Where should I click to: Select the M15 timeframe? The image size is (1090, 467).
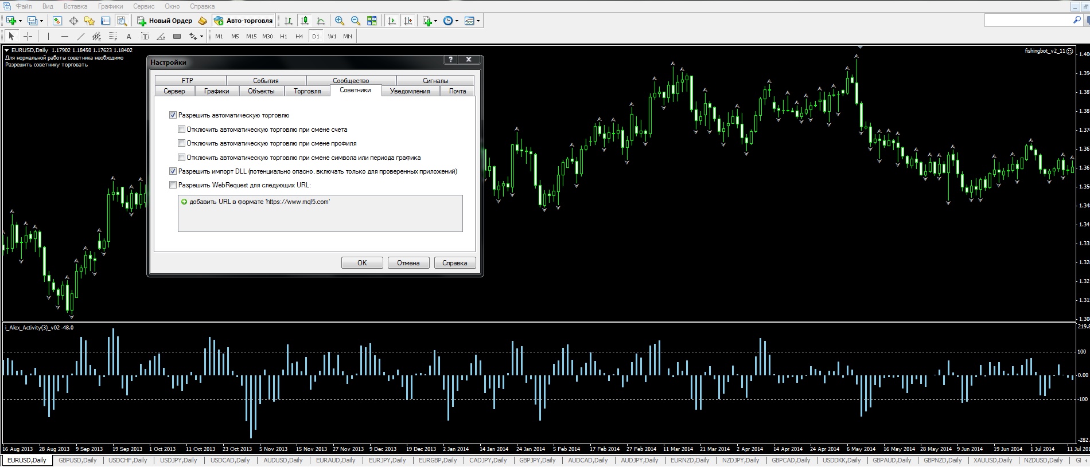251,36
